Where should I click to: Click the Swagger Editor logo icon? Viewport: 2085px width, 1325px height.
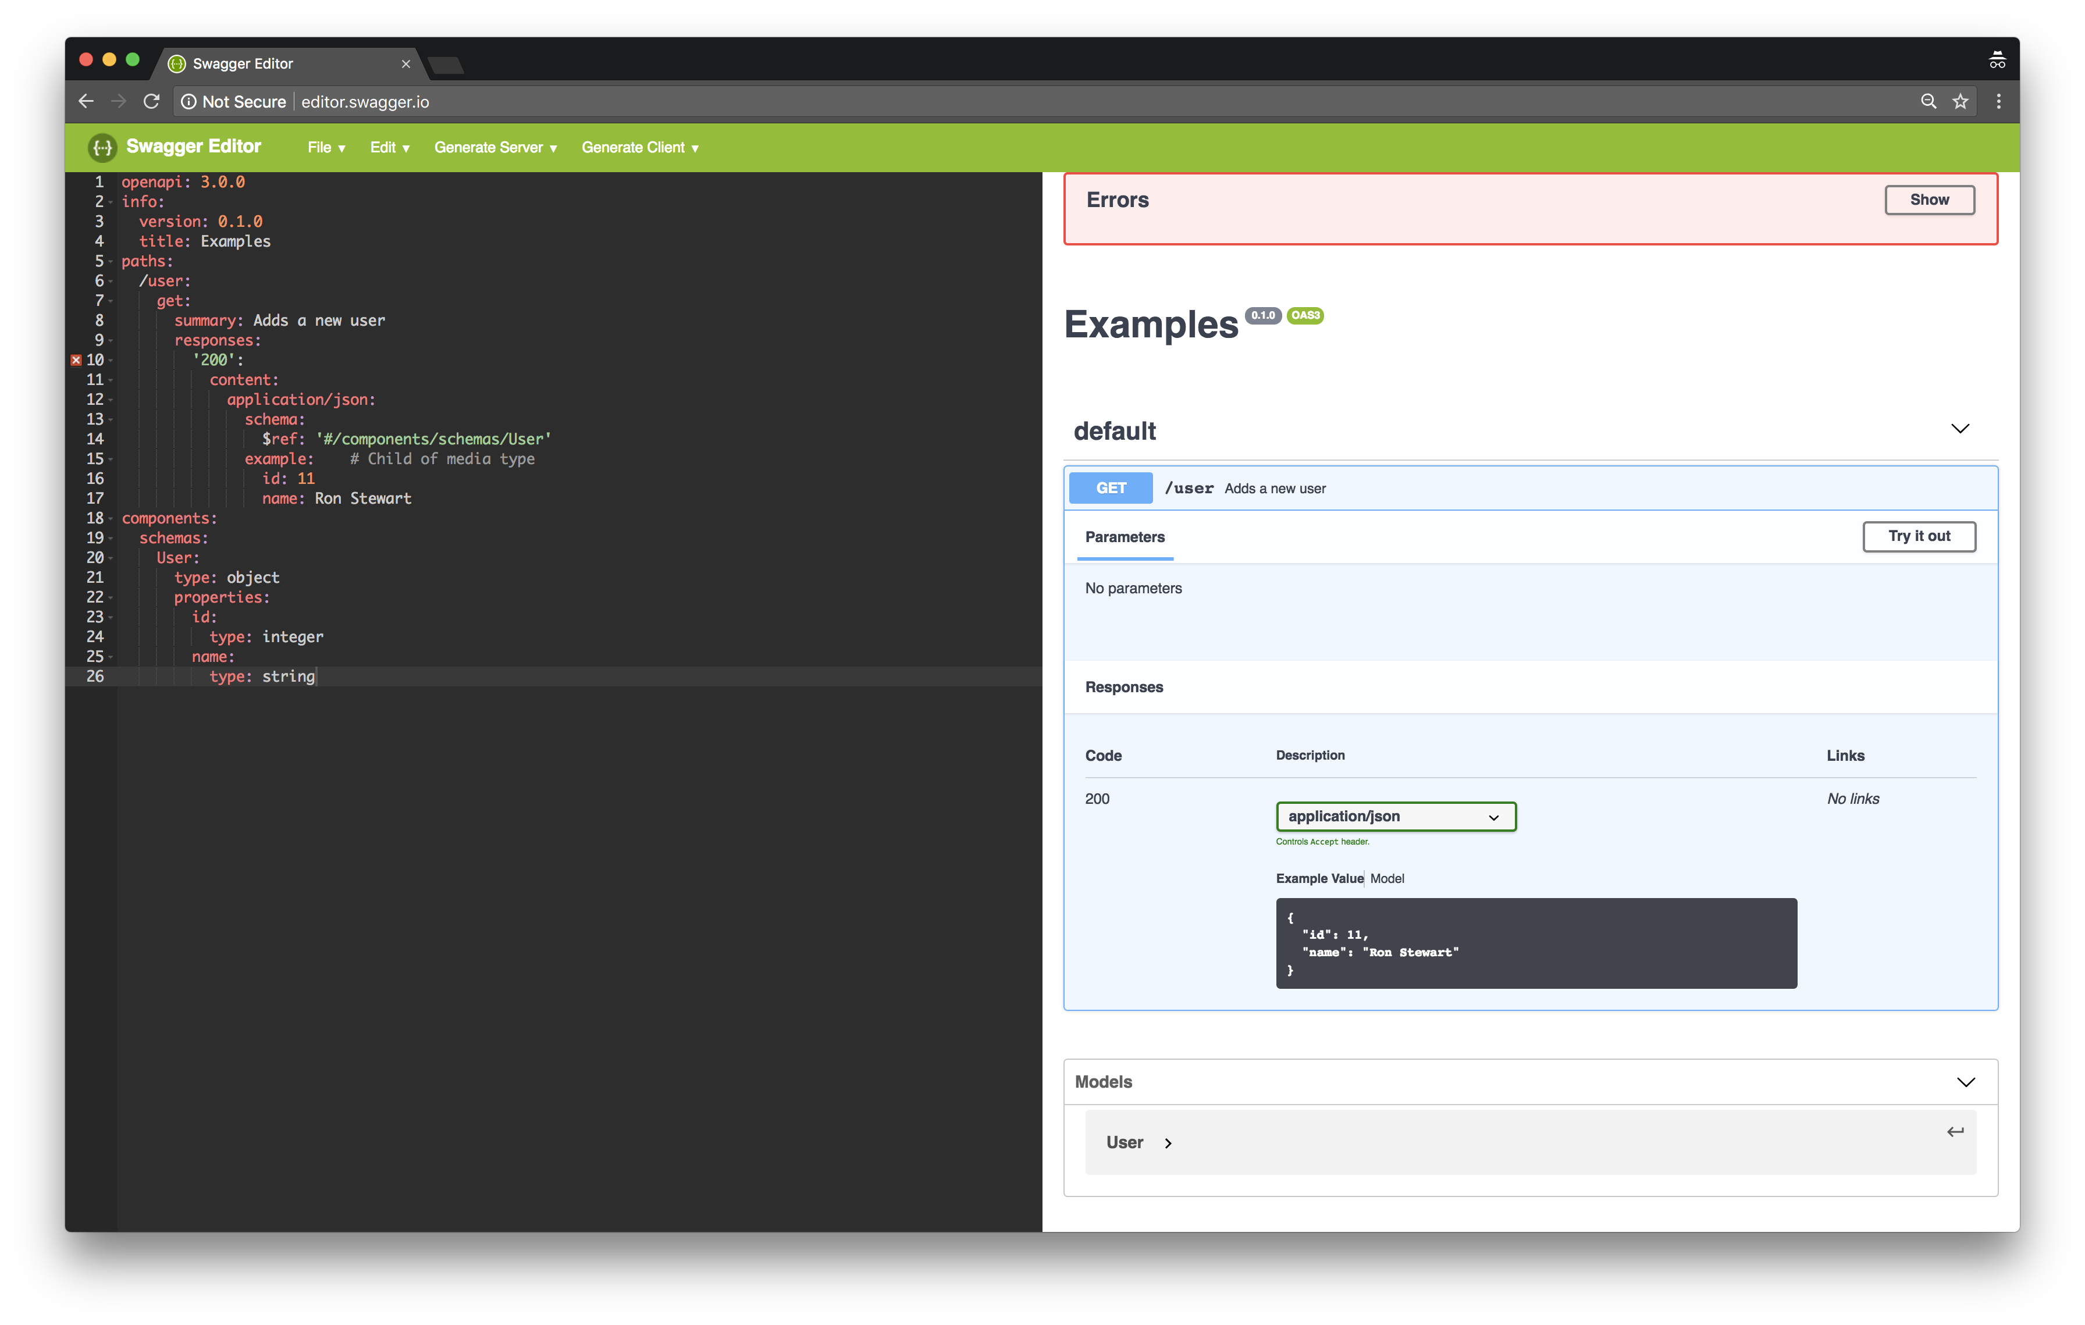102,147
